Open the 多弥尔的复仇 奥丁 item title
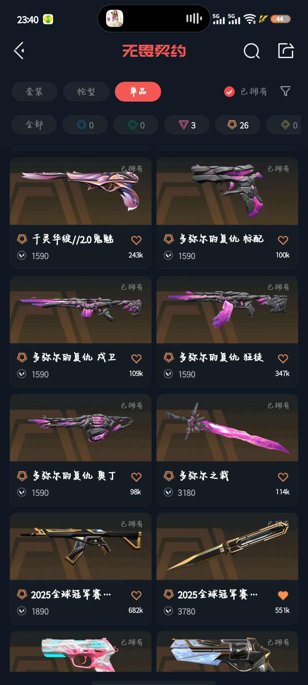The width and height of the screenshot is (308, 685). pos(74,476)
